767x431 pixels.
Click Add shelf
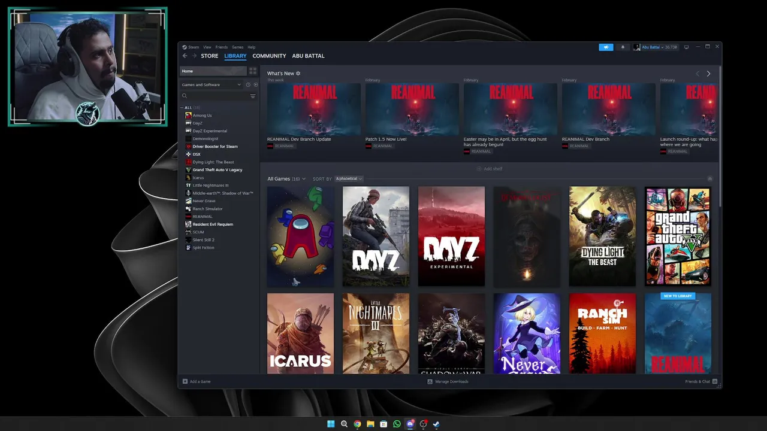pos(490,169)
